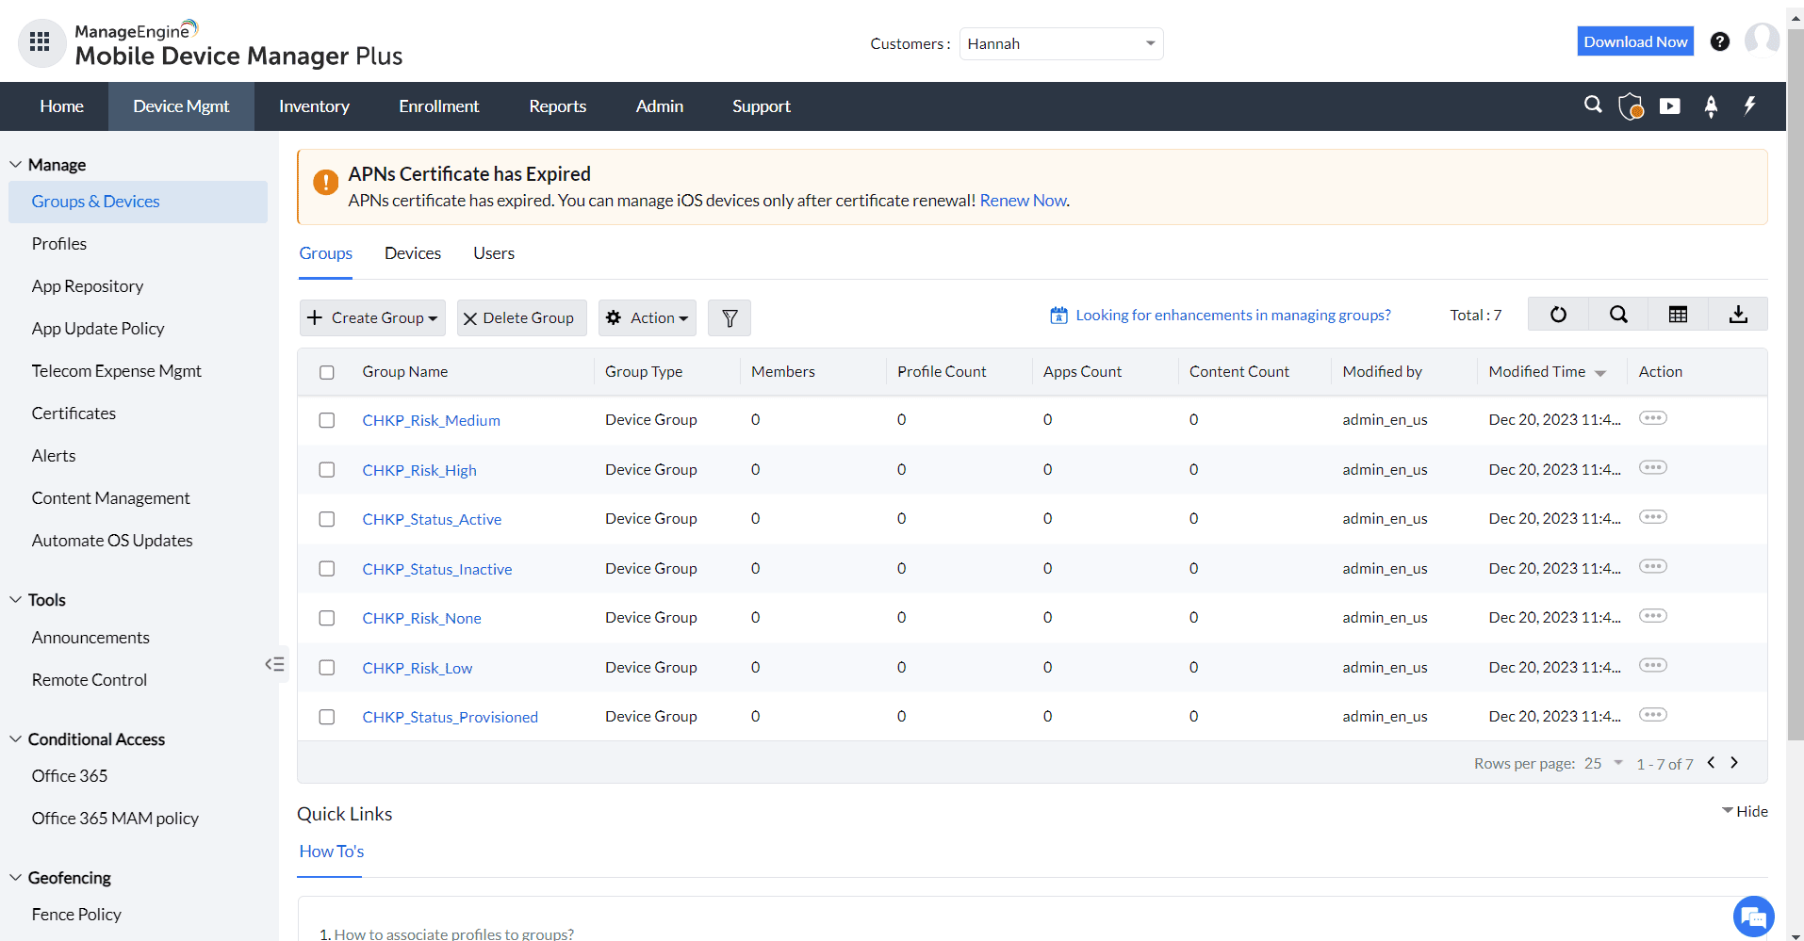Open action menu for CHKP_Risk_None row
This screenshot has width=1804, height=941.
[x=1653, y=616]
